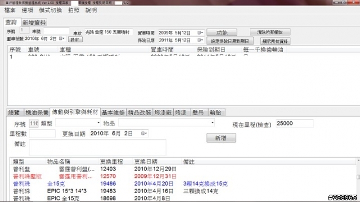Click the 設定保險日期到期日 button

pyautogui.click(x=230, y=41)
